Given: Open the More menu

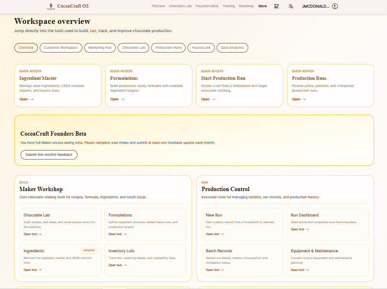Looking at the screenshot, I should (x=263, y=6).
